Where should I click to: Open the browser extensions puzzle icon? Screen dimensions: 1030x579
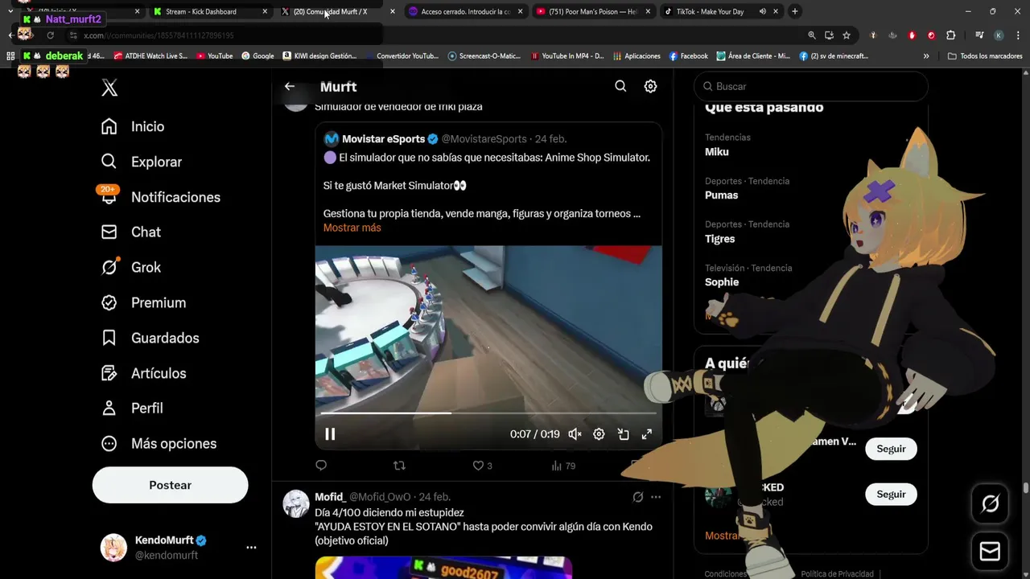point(950,35)
